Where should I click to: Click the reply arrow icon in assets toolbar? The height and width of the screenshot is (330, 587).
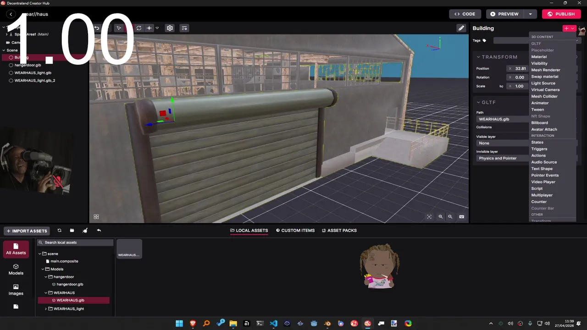tap(99, 231)
